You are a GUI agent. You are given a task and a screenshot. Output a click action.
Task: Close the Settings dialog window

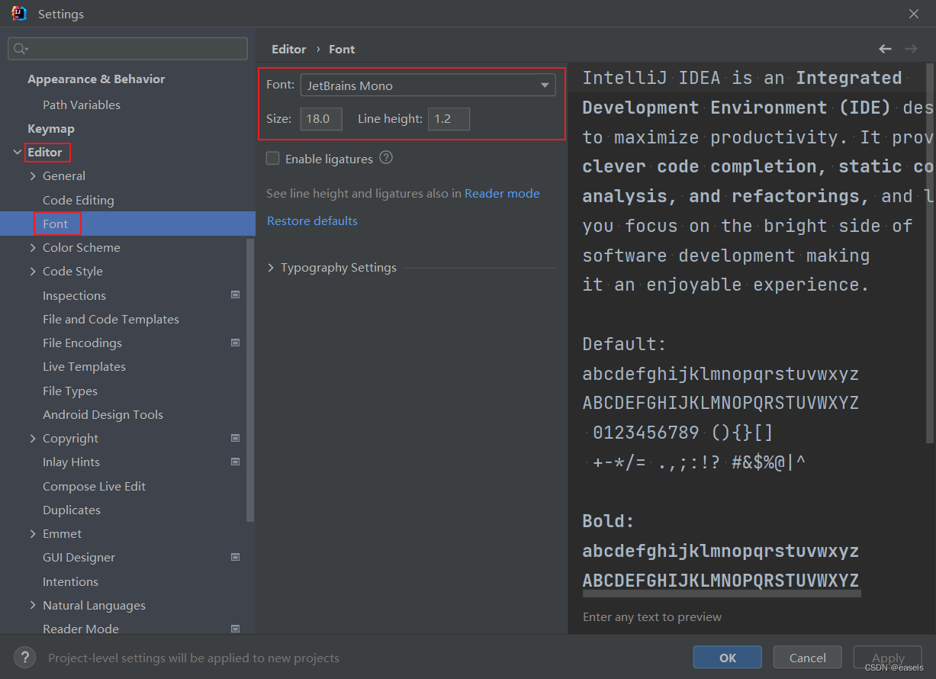tap(914, 14)
